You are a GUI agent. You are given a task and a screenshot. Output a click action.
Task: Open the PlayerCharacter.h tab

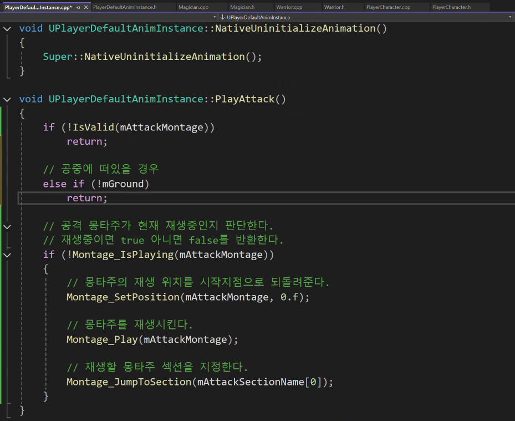451,7
